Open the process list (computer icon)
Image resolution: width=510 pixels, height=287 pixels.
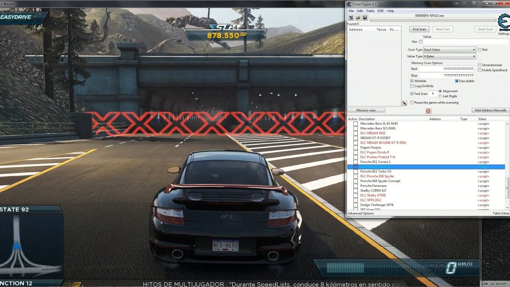point(351,18)
